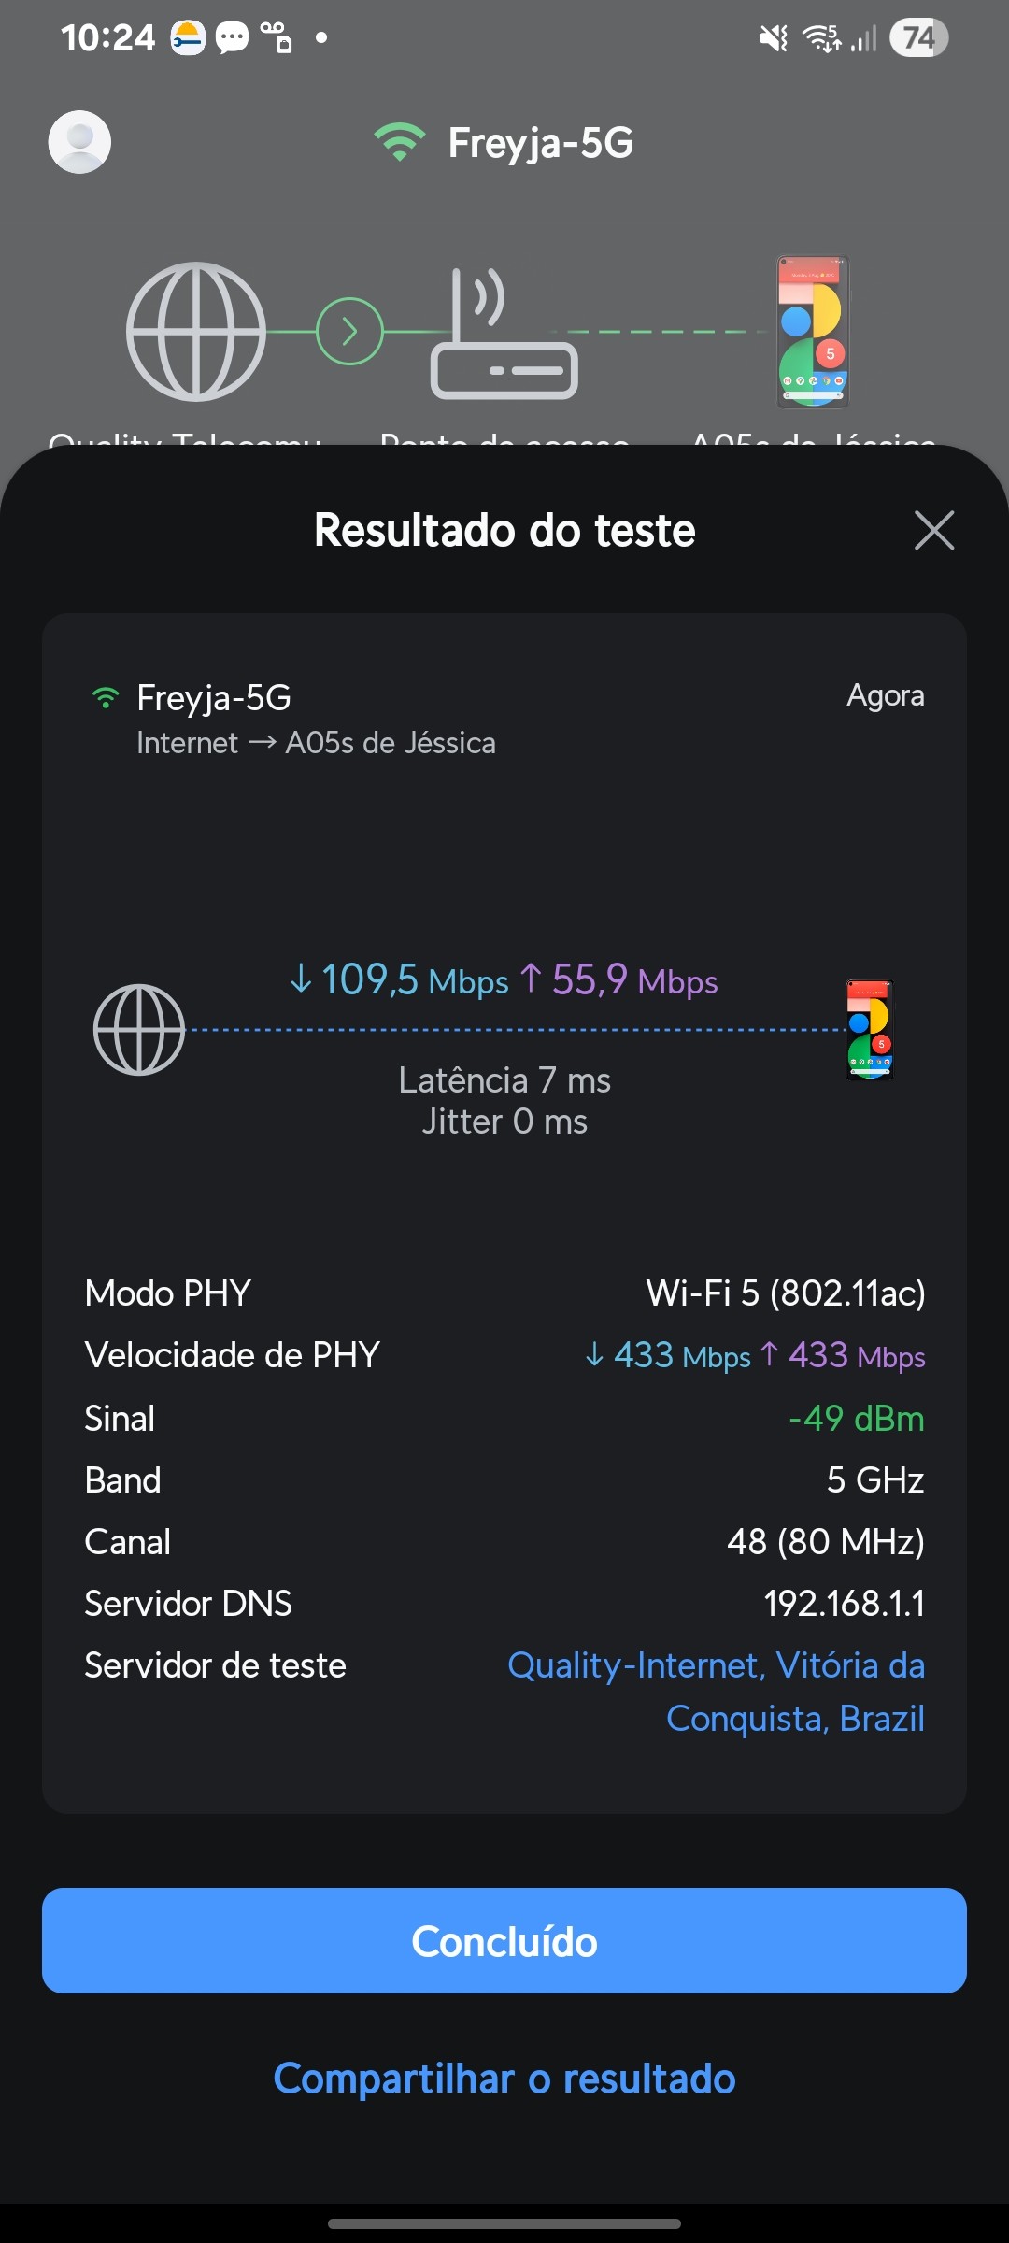Image resolution: width=1009 pixels, height=2243 pixels.
Task: Tap the phone device thumbnail in topology
Action: pyautogui.click(x=813, y=332)
